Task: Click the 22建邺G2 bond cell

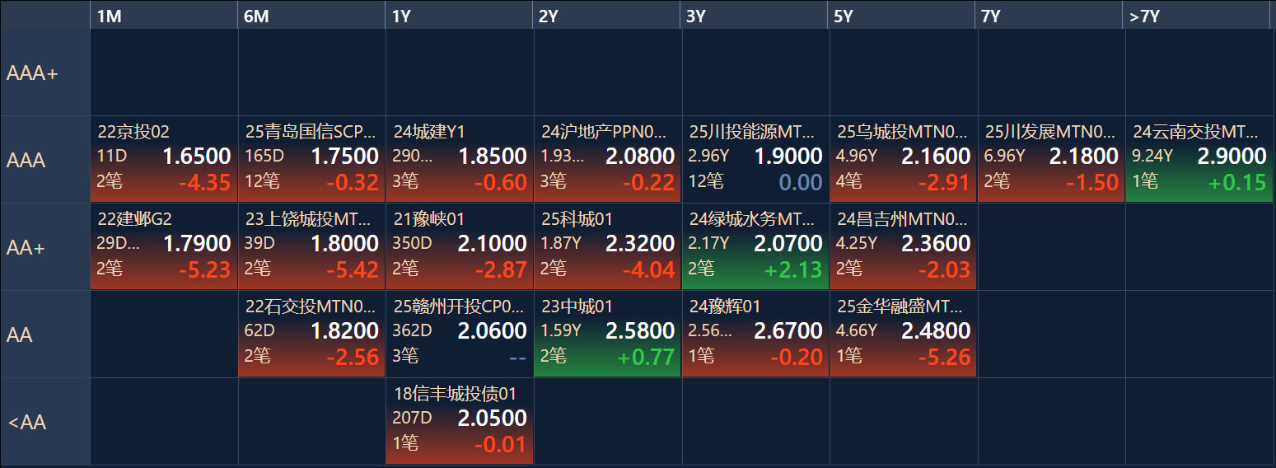Action: click(x=164, y=246)
